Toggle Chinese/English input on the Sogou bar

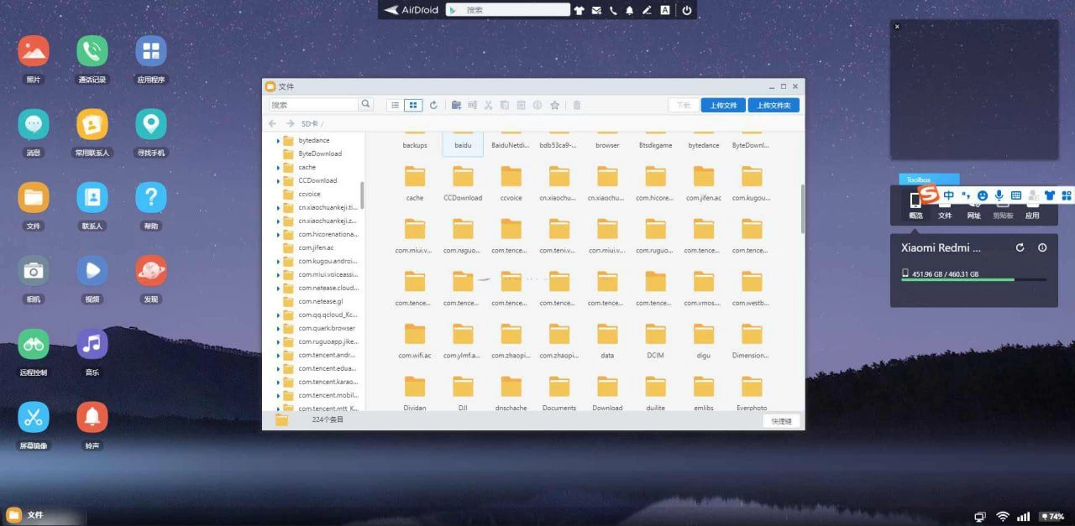coord(949,195)
